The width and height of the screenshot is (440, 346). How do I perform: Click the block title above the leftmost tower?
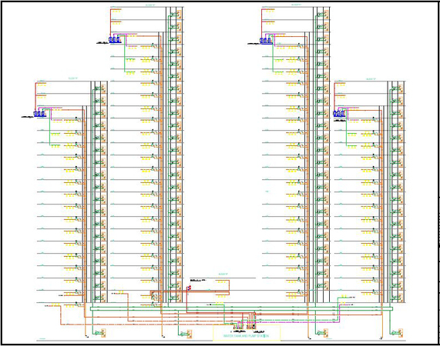pyautogui.click(x=72, y=78)
